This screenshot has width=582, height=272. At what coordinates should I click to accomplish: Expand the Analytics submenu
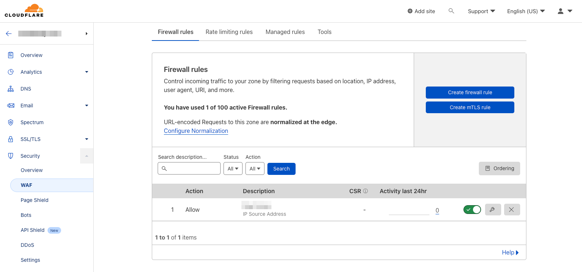[x=87, y=72]
